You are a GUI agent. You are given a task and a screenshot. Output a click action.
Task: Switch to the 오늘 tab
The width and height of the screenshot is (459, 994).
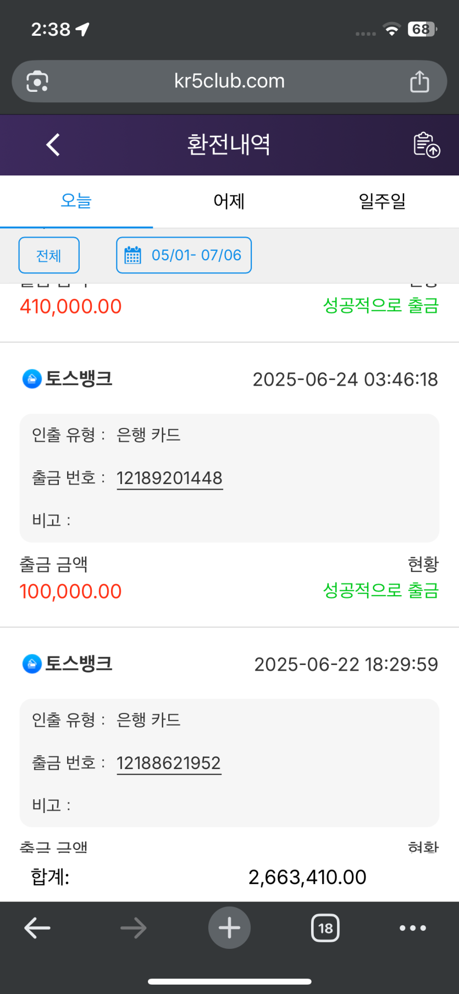tap(76, 201)
